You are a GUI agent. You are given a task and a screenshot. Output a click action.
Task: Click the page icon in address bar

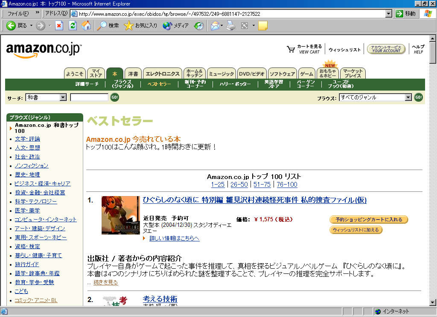click(74, 14)
